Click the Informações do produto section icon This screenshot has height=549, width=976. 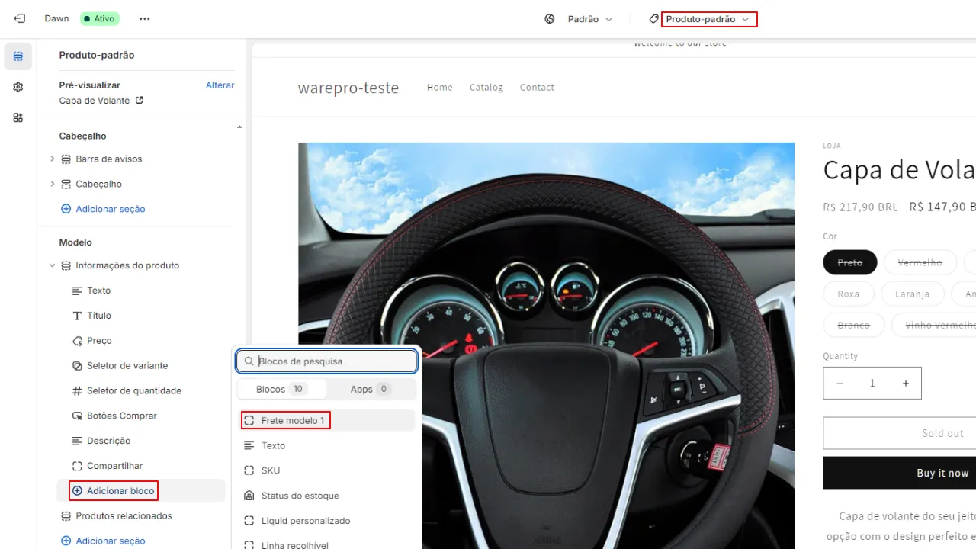tap(66, 265)
